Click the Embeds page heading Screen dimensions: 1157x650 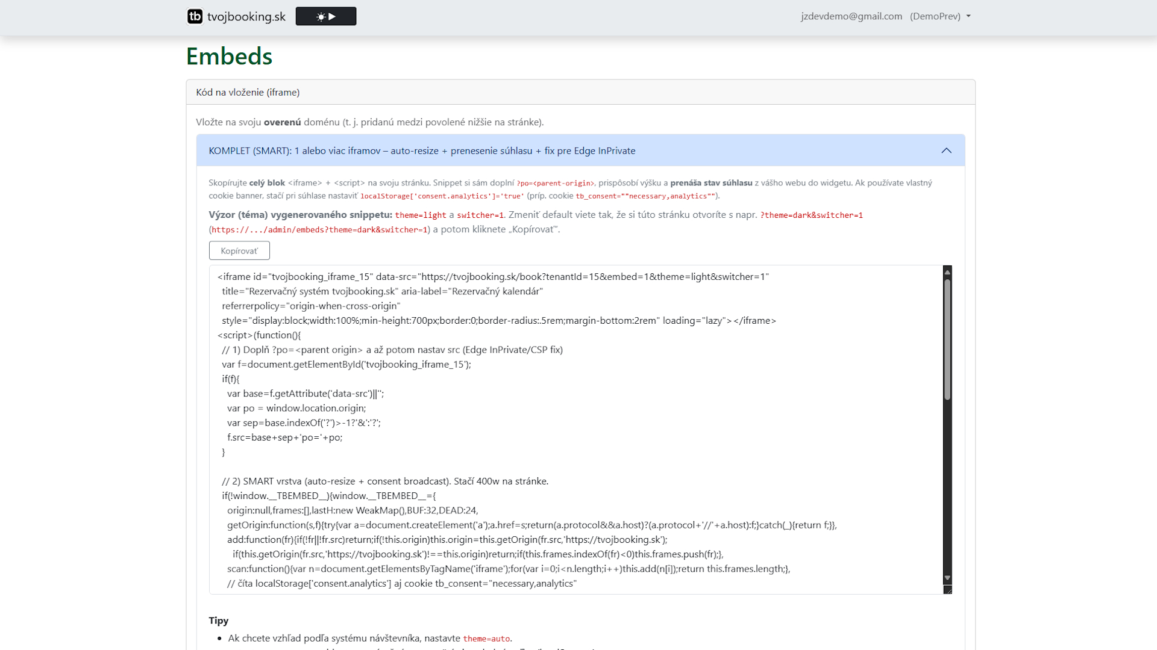[229, 57]
